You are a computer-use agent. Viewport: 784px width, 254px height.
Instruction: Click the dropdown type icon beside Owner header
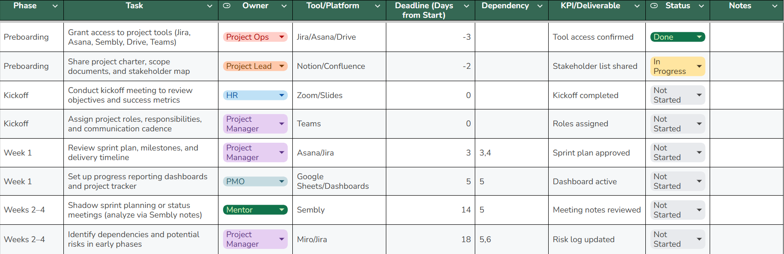point(227,6)
